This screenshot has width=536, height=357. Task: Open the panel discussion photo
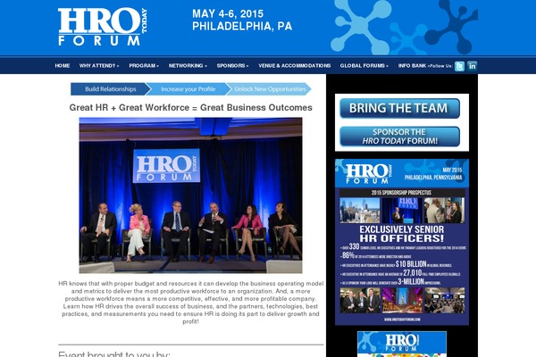[191, 195]
